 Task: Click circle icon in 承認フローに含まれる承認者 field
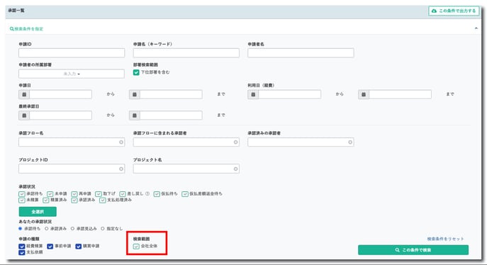[x=236, y=142]
